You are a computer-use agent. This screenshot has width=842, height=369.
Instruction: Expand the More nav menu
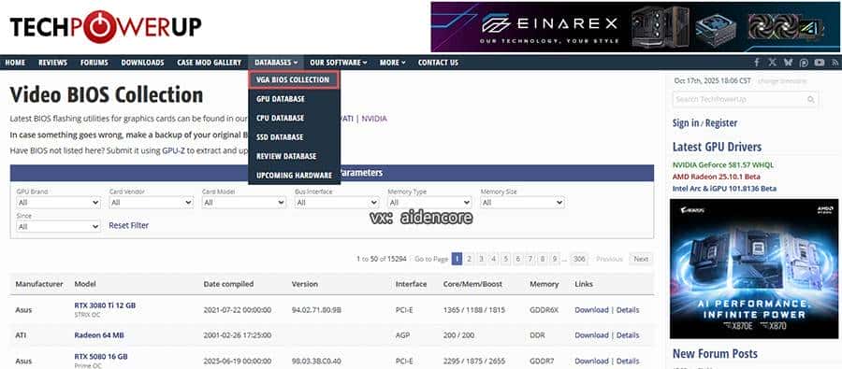393,63
